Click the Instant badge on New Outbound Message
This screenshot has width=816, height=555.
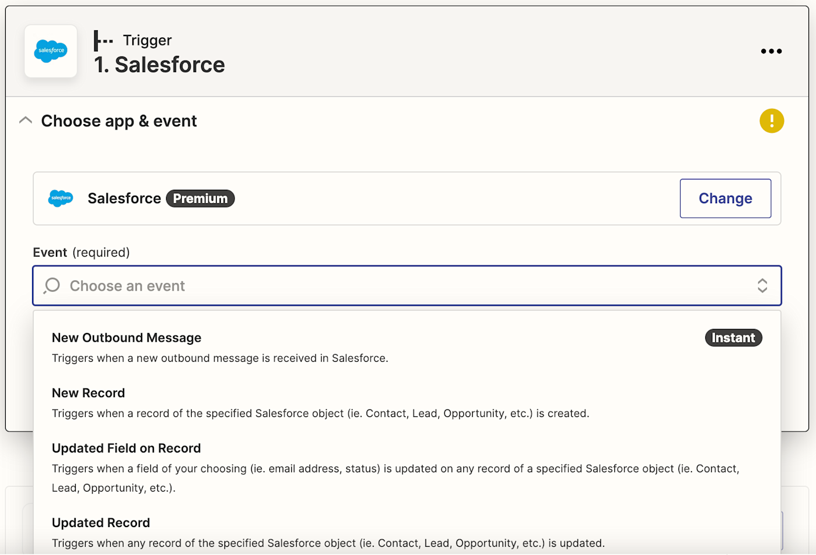733,338
